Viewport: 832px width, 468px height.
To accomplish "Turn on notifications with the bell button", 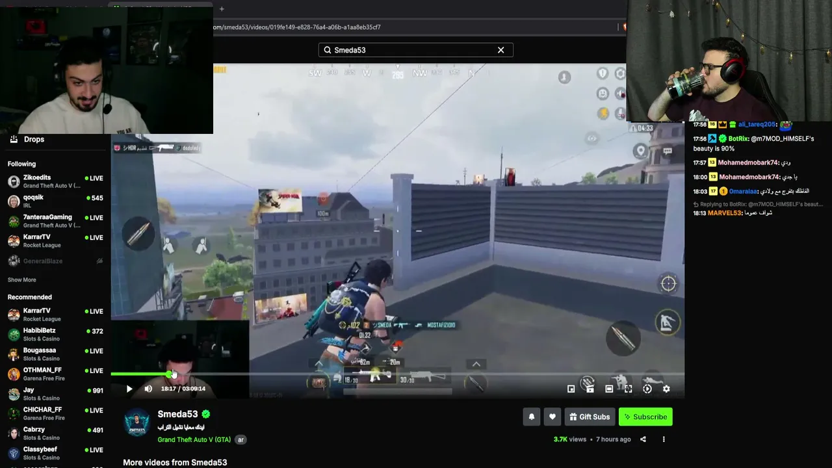I will coord(532,417).
